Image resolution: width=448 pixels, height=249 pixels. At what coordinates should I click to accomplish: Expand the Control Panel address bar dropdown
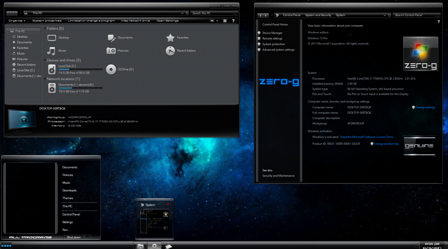click(x=384, y=15)
